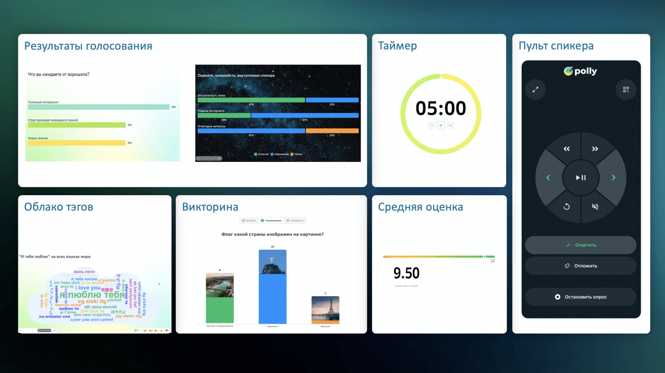
Task: Click 'eg elski tig' in the tag cloud
Action: (92, 301)
